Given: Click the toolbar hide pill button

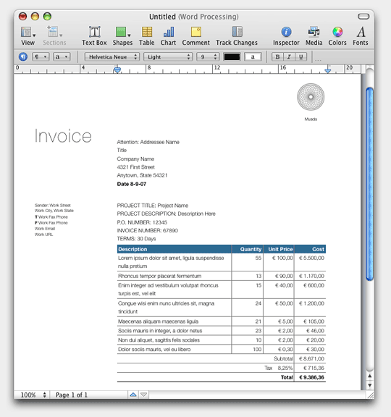Looking at the screenshot, I should coord(363,17).
